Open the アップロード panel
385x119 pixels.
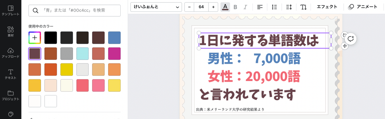tap(11, 53)
